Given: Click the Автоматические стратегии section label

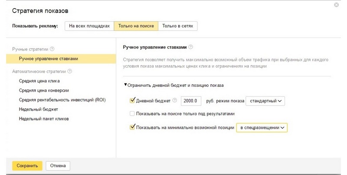Looking at the screenshot, I should pyautogui.click(x=39, y=72).
